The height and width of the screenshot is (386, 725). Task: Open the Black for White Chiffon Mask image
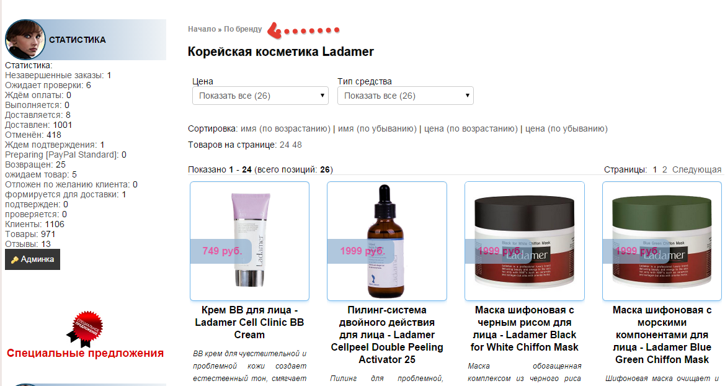(525, 241)
